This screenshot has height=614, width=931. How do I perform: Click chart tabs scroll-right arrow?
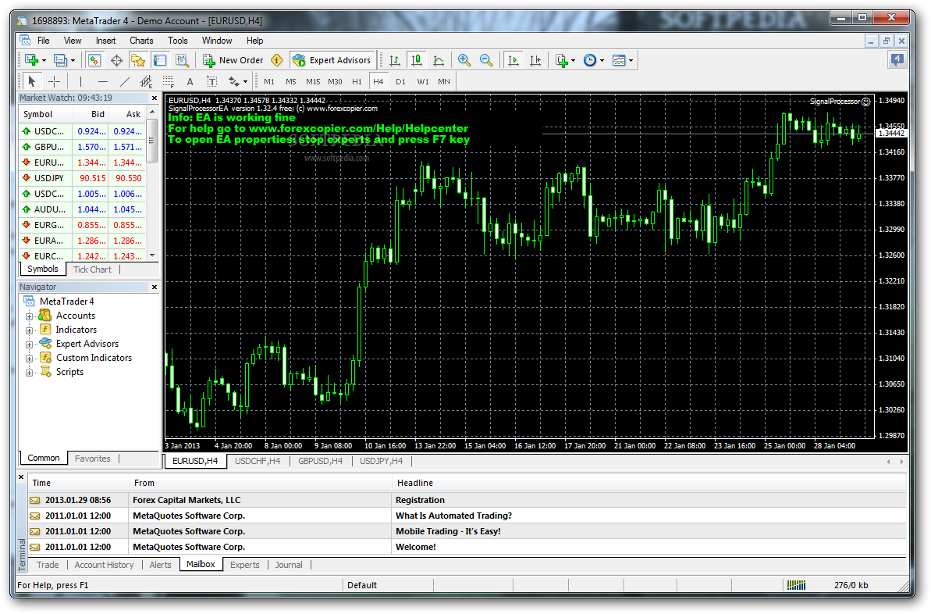tap(901, 461)
